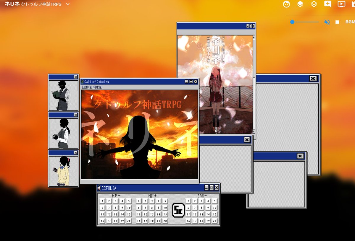Click SAN- button 20
The height and width of the screenshot is (241, 355).
[215, 221]
